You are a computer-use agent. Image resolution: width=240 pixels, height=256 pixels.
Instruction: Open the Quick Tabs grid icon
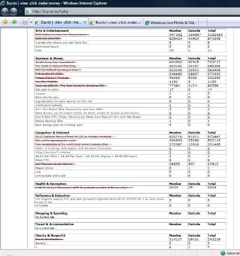pyautogui.click(x=25, y=23)
